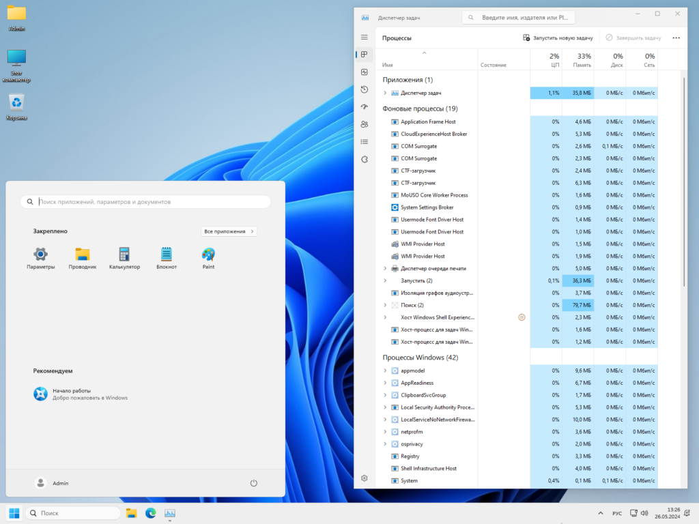Image resolution: width=699 pixels, height=524 pixels.
Task: Select the Registry process row
Action: (516, 456)
